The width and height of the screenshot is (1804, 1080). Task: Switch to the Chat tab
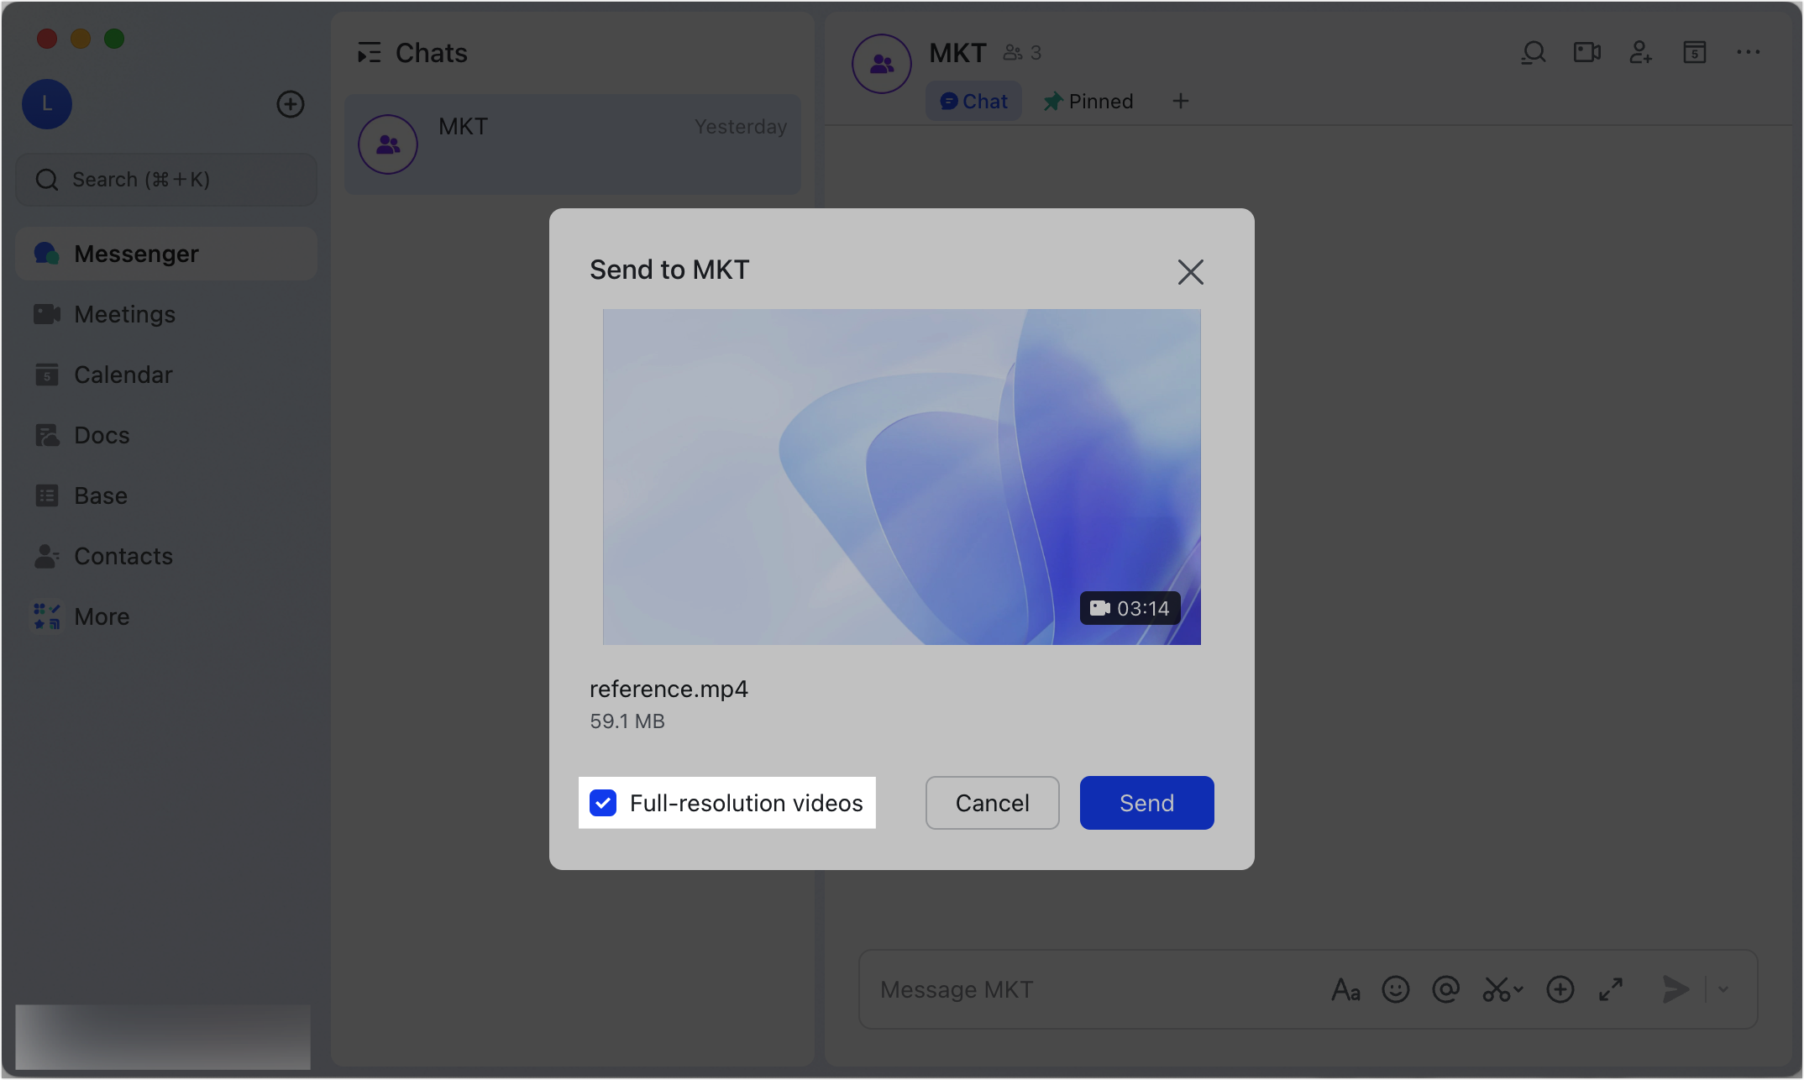click(973, 101)
